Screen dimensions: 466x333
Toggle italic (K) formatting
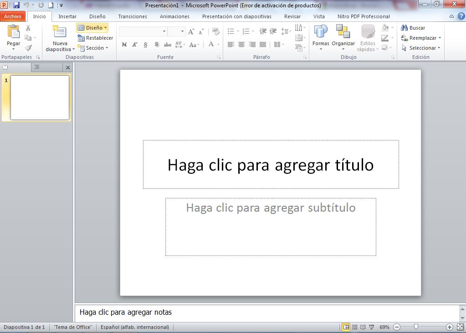tap(135, 45)
